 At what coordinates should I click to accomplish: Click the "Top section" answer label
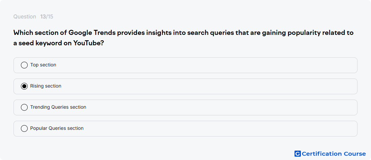point(43,65)
